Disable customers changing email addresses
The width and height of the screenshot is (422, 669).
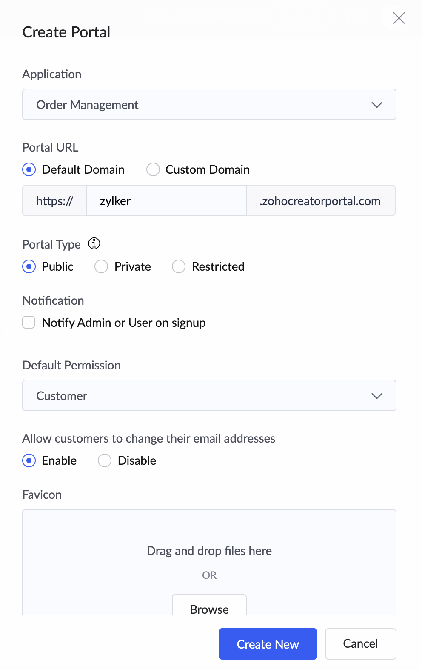105,460
